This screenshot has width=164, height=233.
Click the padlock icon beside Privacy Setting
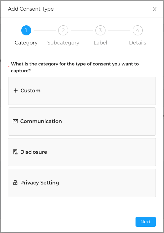point(15,183)
